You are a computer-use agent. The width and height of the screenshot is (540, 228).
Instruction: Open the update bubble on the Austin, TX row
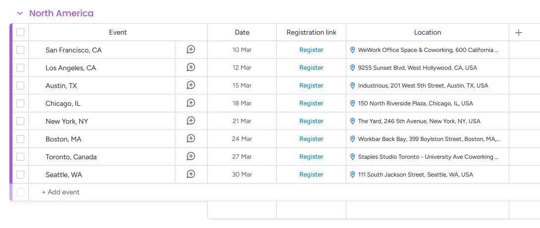pos(191,85)
